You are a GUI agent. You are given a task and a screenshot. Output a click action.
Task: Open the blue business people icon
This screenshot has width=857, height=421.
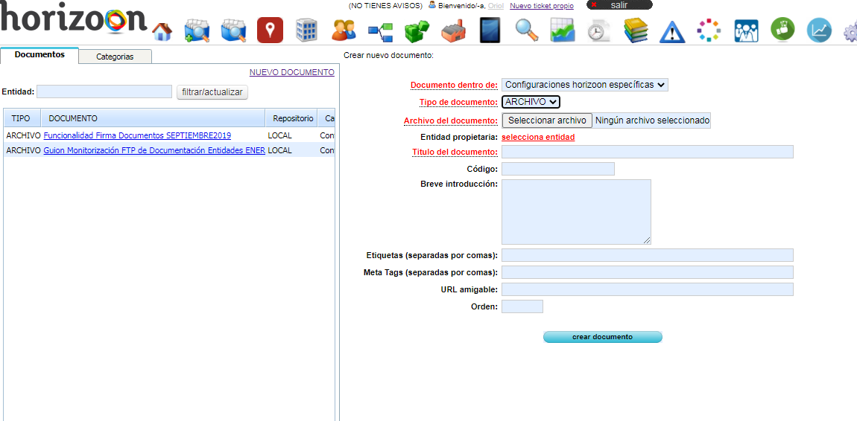click(746, 31)
